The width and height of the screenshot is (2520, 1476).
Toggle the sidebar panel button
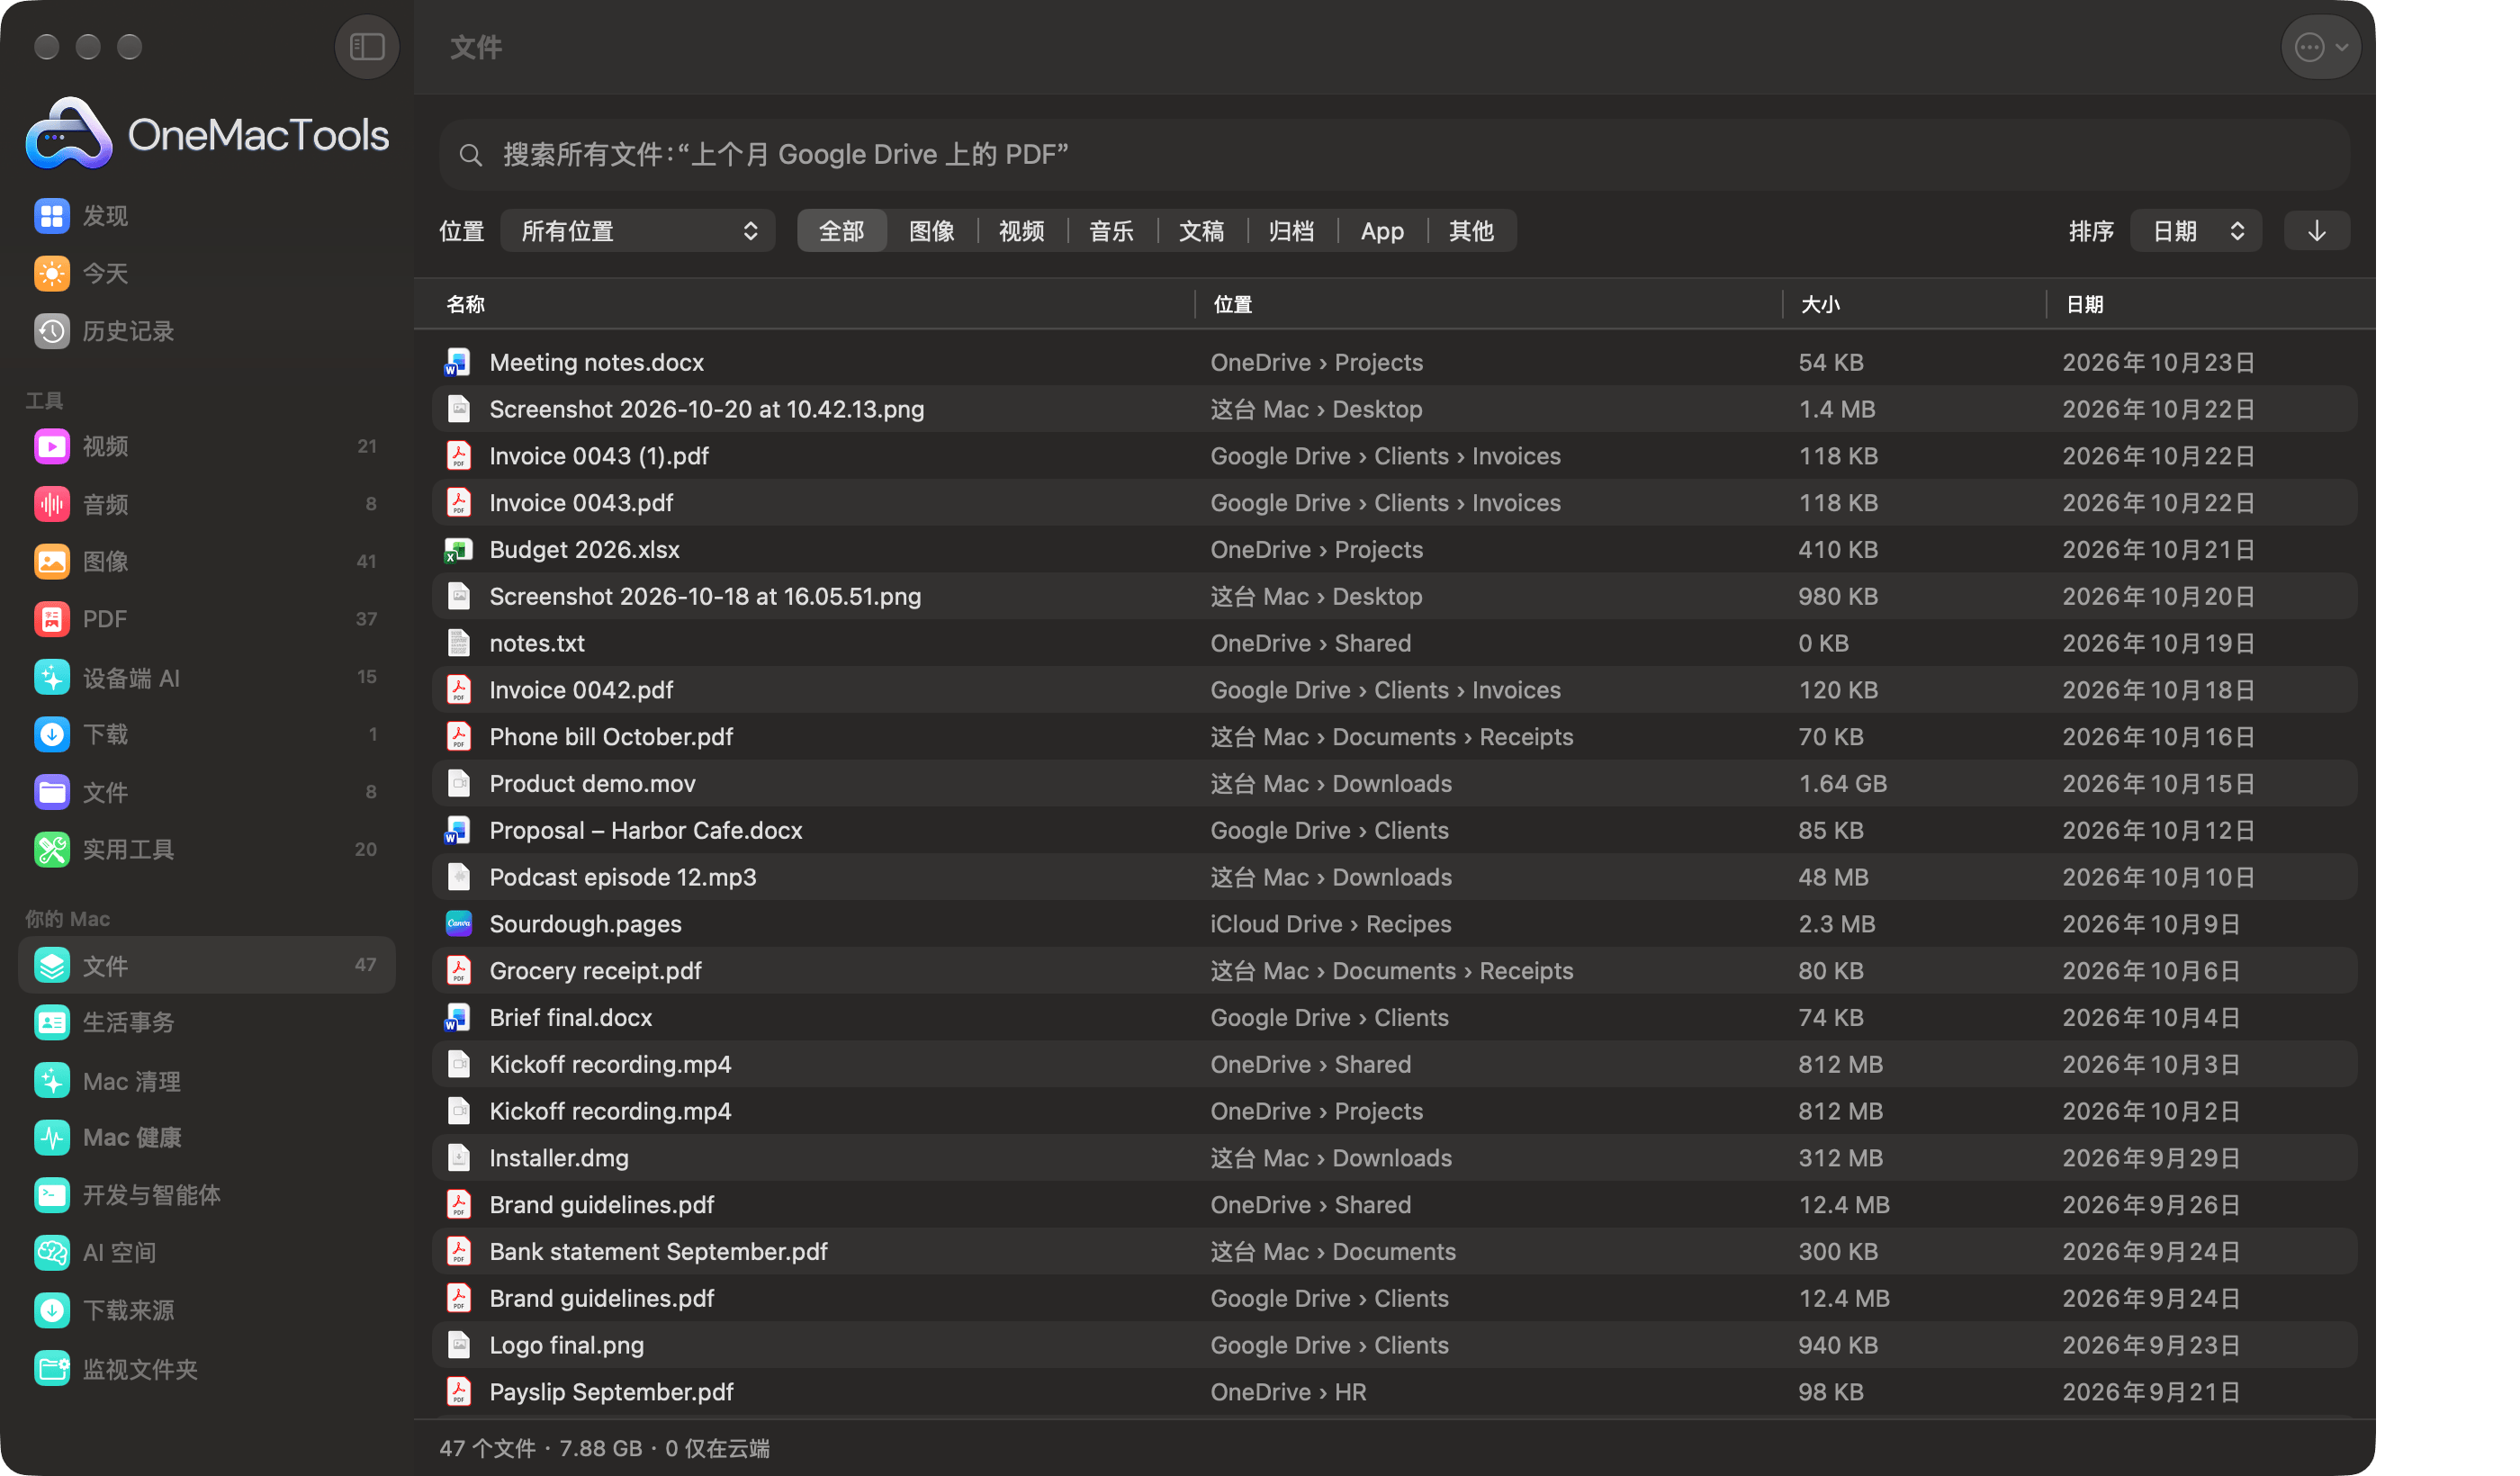pyautogui.click(x=367, y=47)
